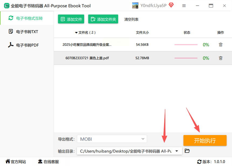Open 在线客服 online support
The height and width of the screenshot is (166, 232).
click(48, 162)
